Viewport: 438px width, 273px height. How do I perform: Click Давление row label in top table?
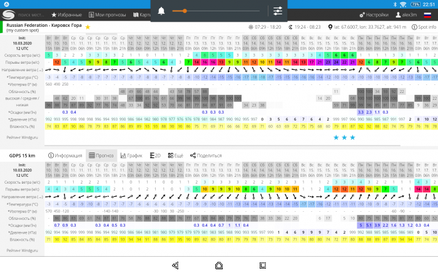tap(22, 119)
